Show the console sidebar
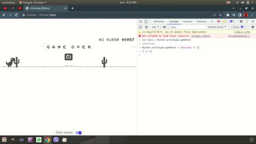 pyautogui.click(x=140, y=27)
